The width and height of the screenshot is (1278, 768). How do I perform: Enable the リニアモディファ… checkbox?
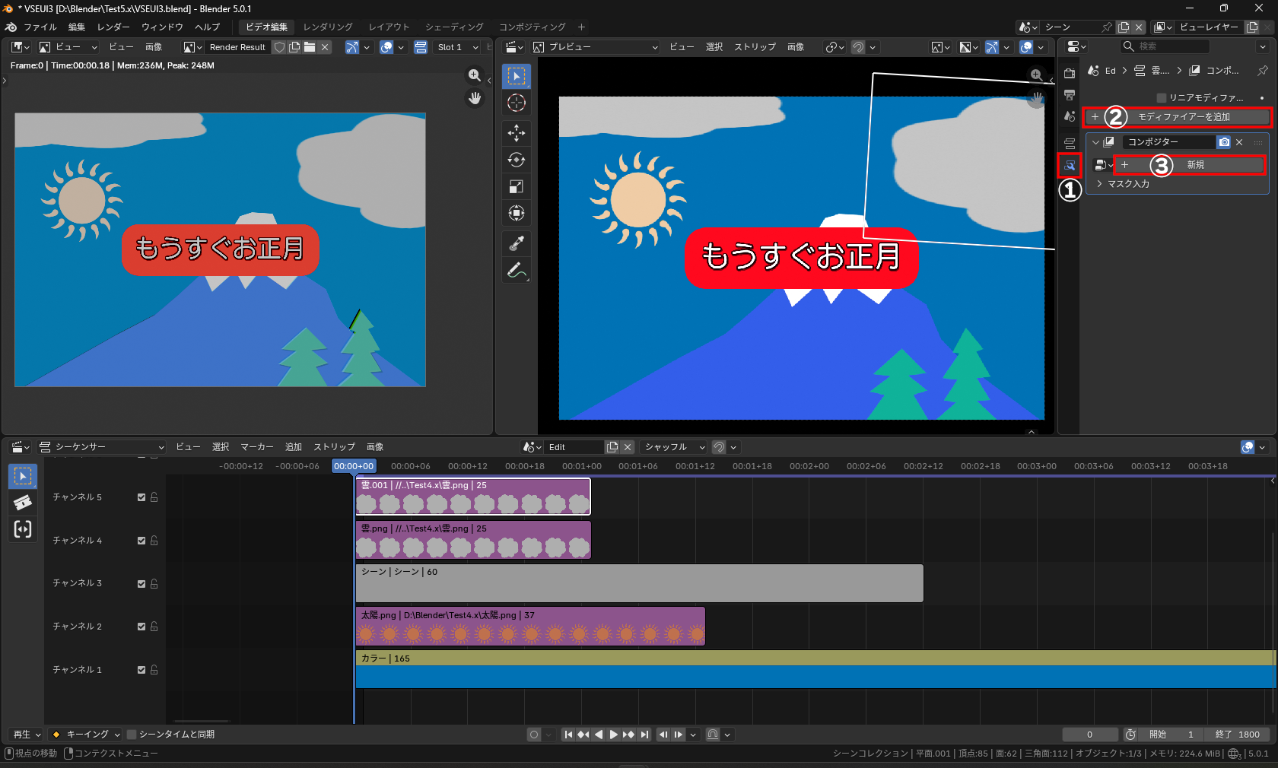point(1161,98)
